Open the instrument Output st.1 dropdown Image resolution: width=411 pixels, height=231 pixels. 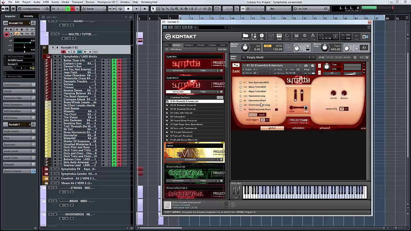[x=257, y=69]
